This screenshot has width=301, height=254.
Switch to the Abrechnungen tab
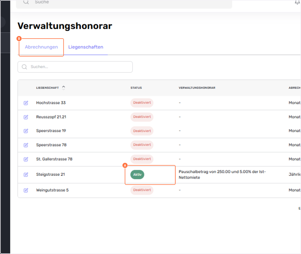click(41, 47)
